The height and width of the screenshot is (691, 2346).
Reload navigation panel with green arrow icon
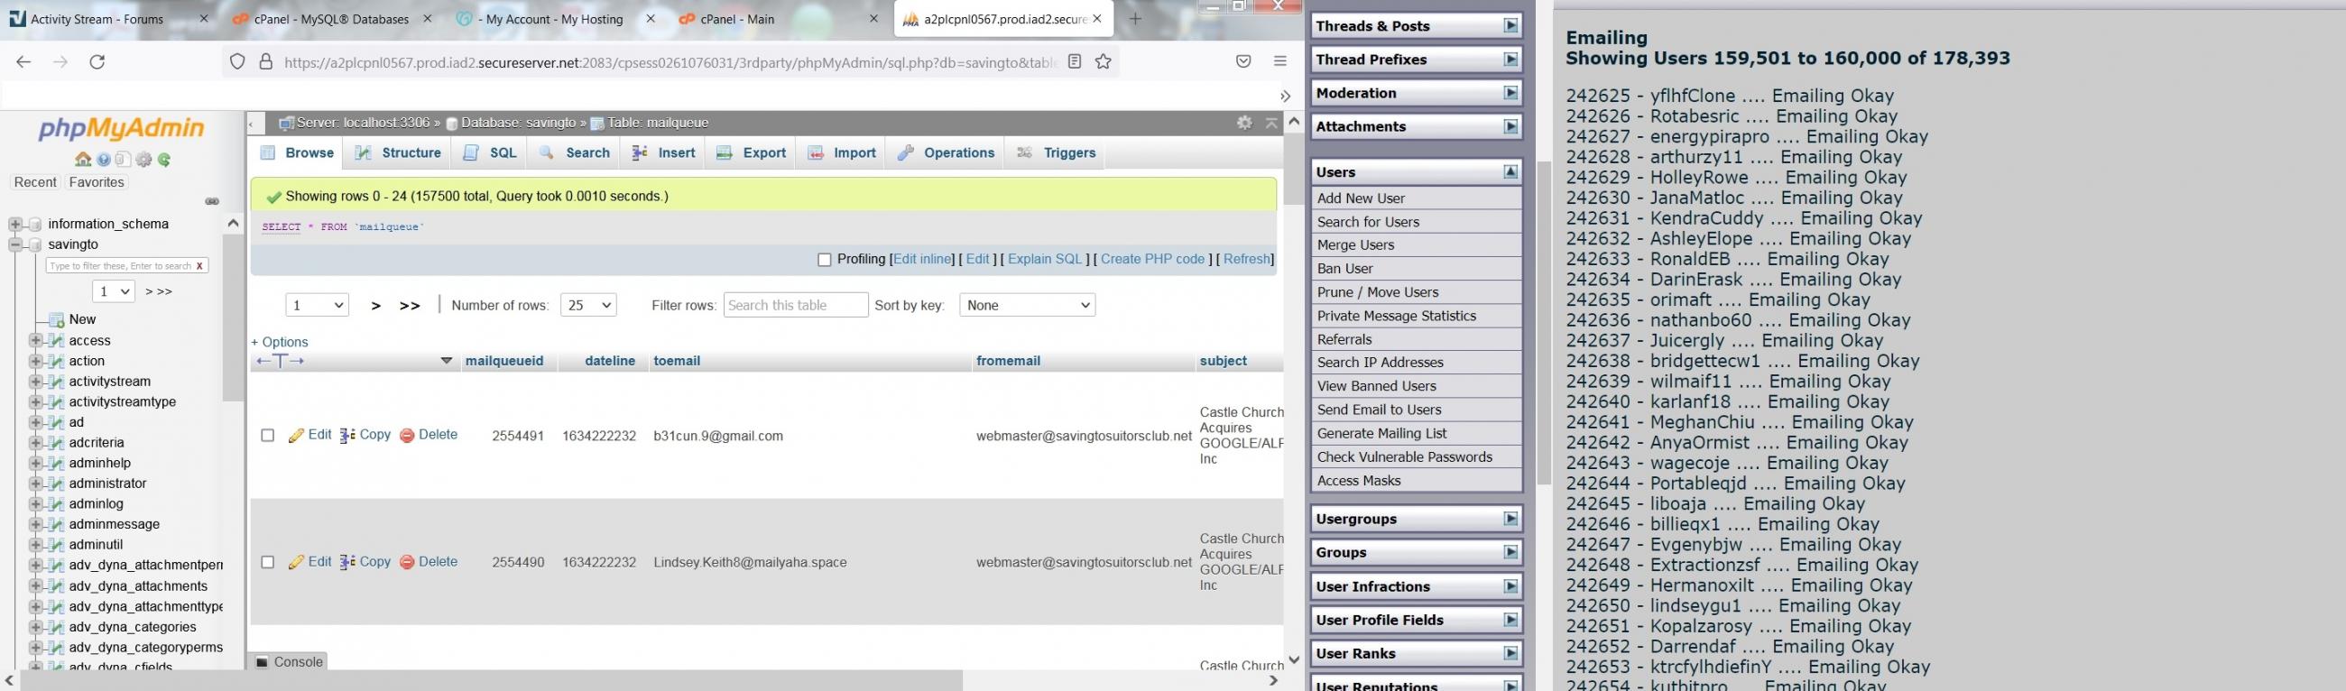(x=164, y=160)
